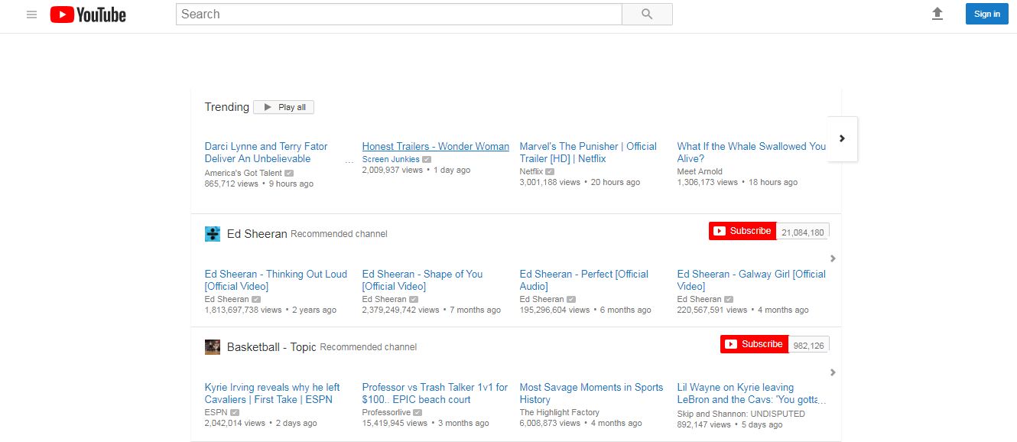Click the search magnifier button

647,15
